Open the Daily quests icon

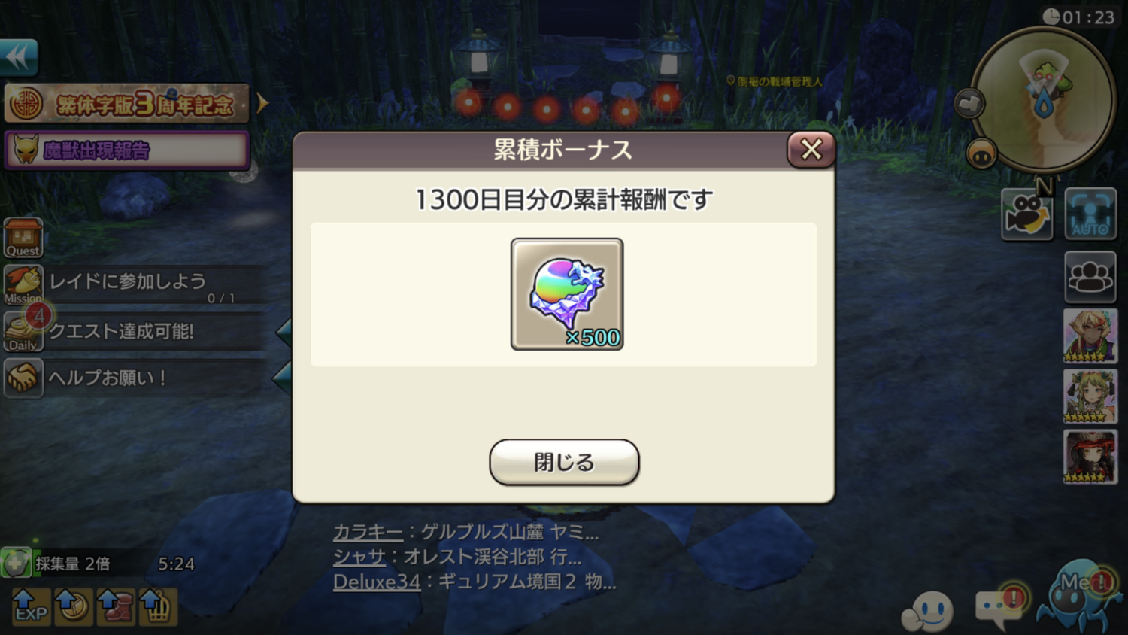(x=23, y=332)
